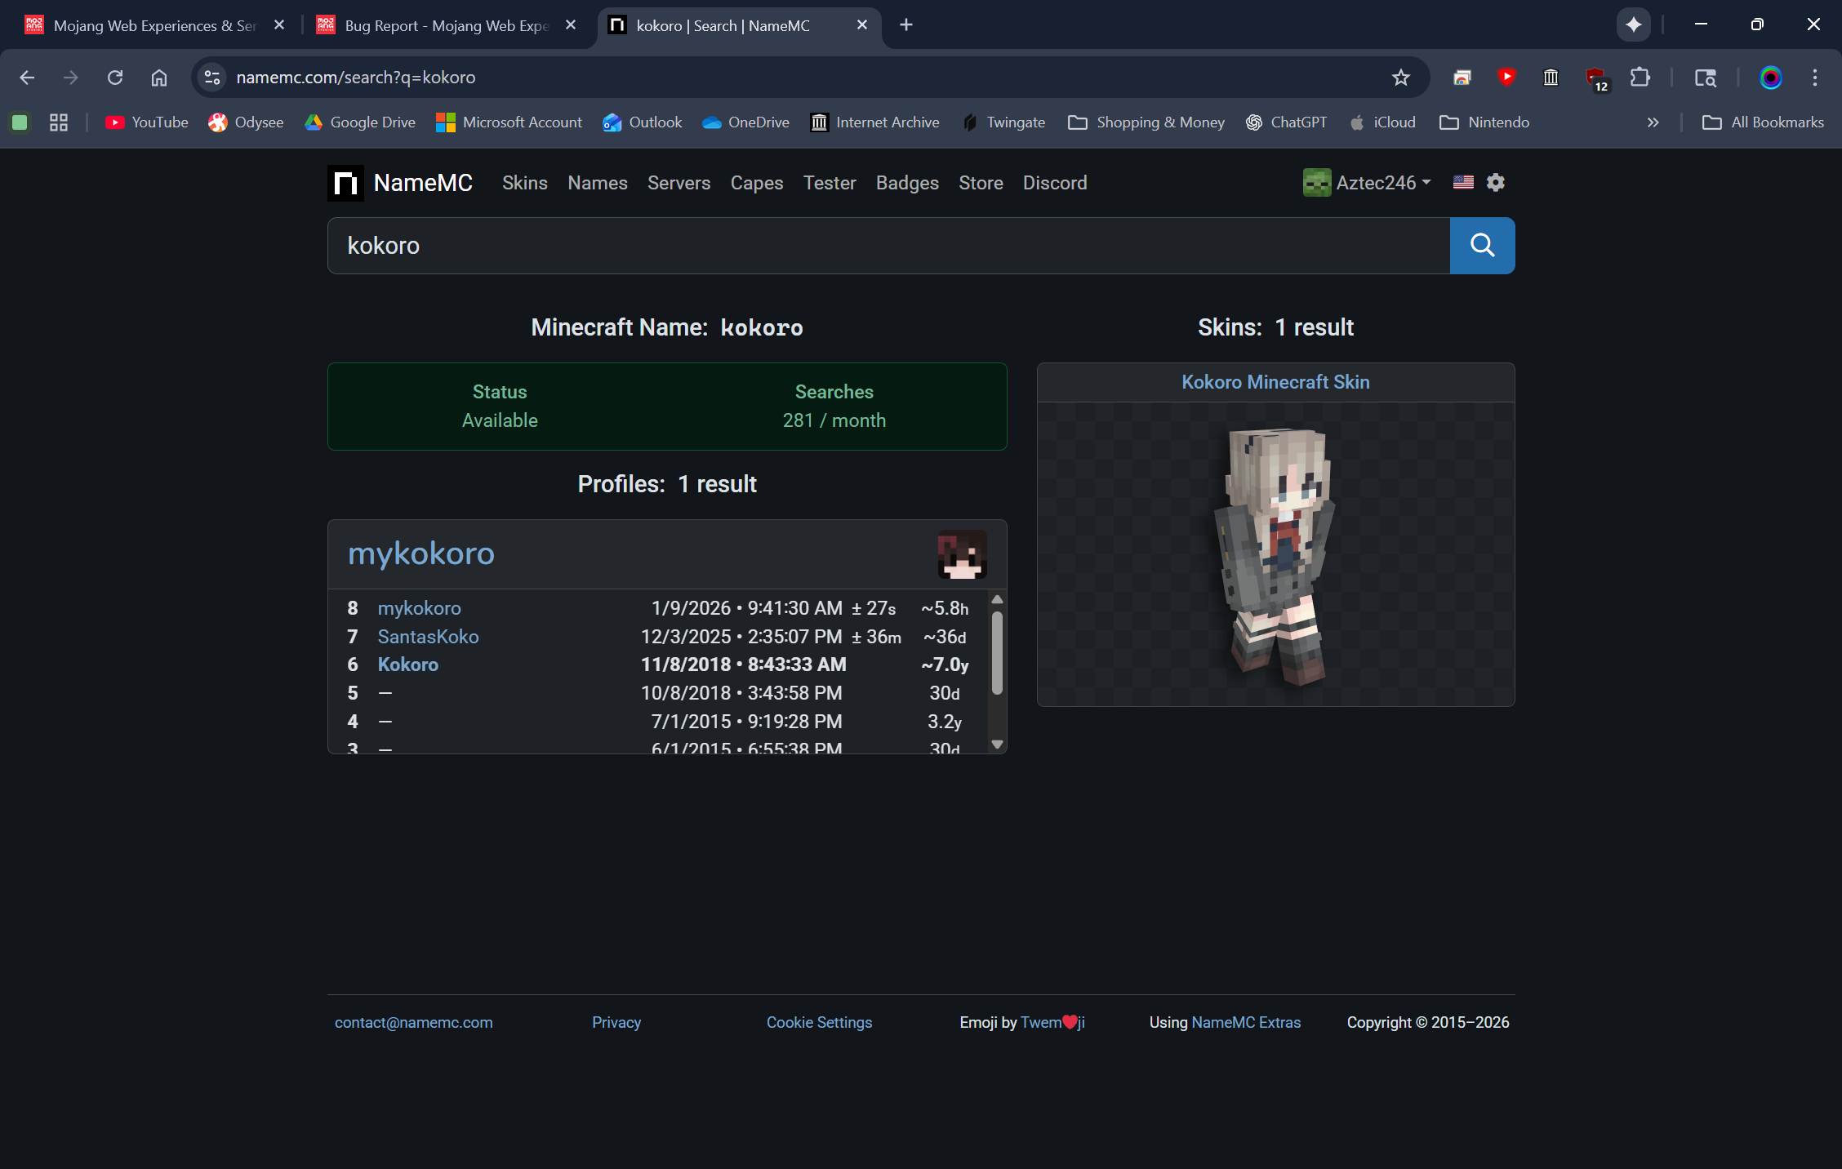Click into the kokoro search field

(888, 246)
